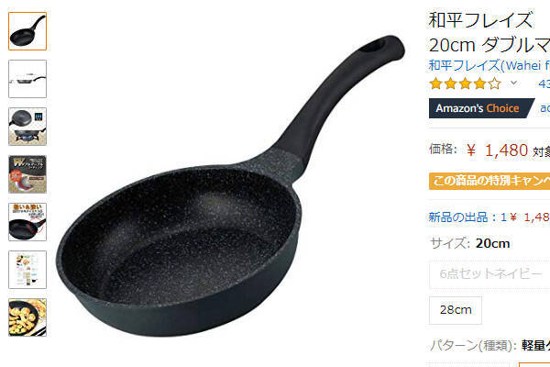Image resolution: width=550 pixels, height=367 pixels.
Task: Open the product instructions sheet thumbnail
Action: click(x=27, y=270)
